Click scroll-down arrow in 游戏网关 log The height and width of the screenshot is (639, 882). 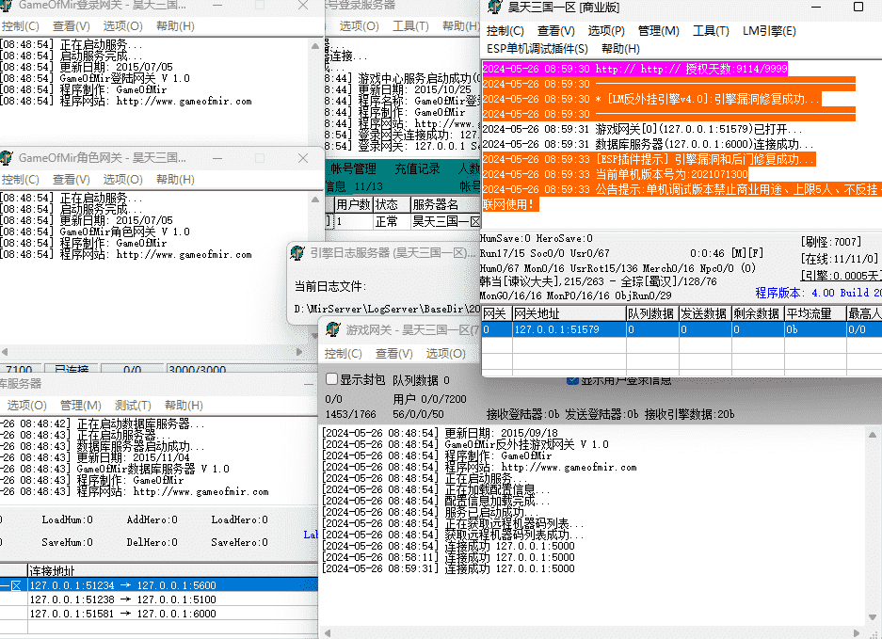click(x=873, y=618)
